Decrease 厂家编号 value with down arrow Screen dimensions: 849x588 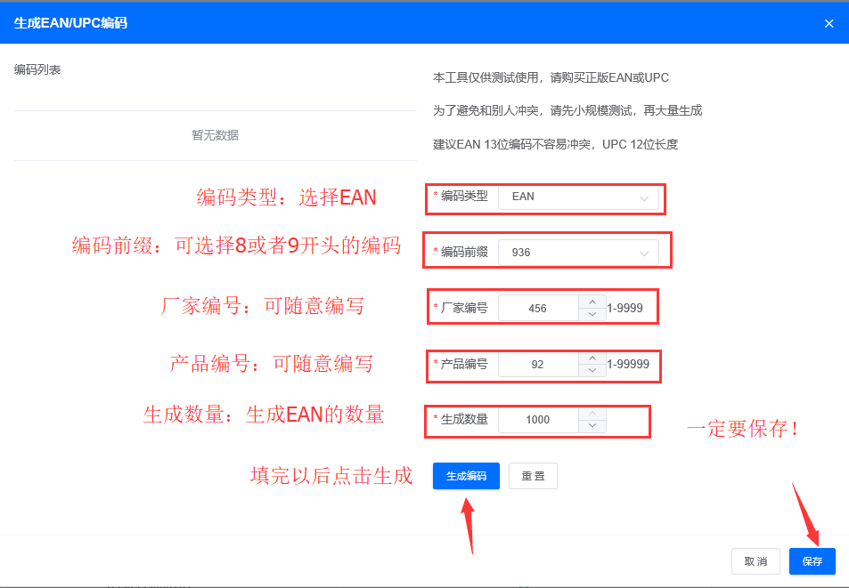click(592, 315)
